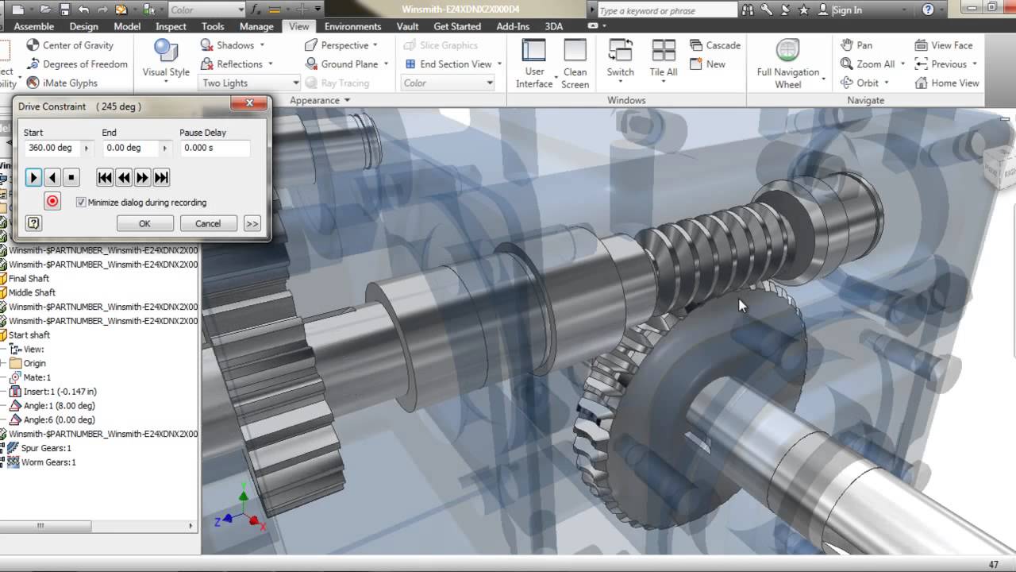Click the binoculars search icon

pos(748,10)
